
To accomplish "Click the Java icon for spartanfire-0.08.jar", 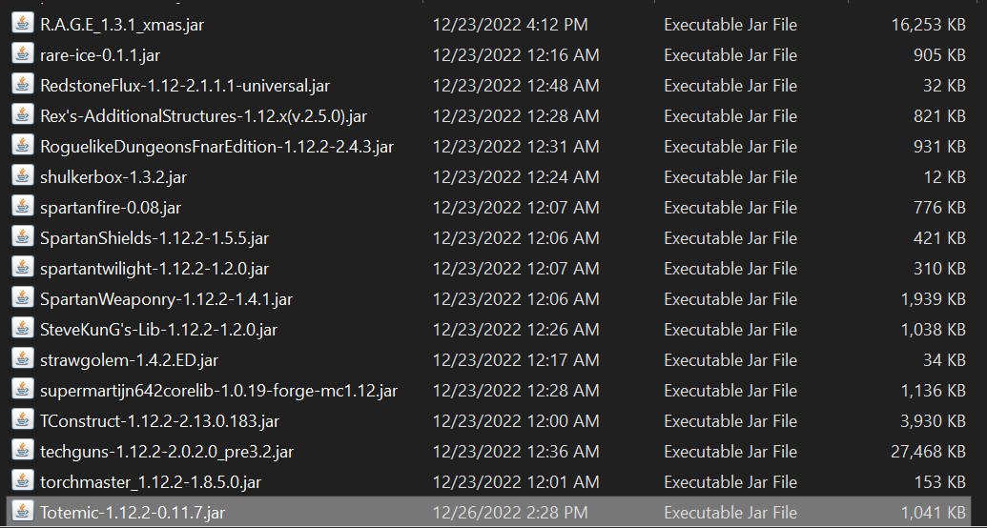I will [23, 207].
